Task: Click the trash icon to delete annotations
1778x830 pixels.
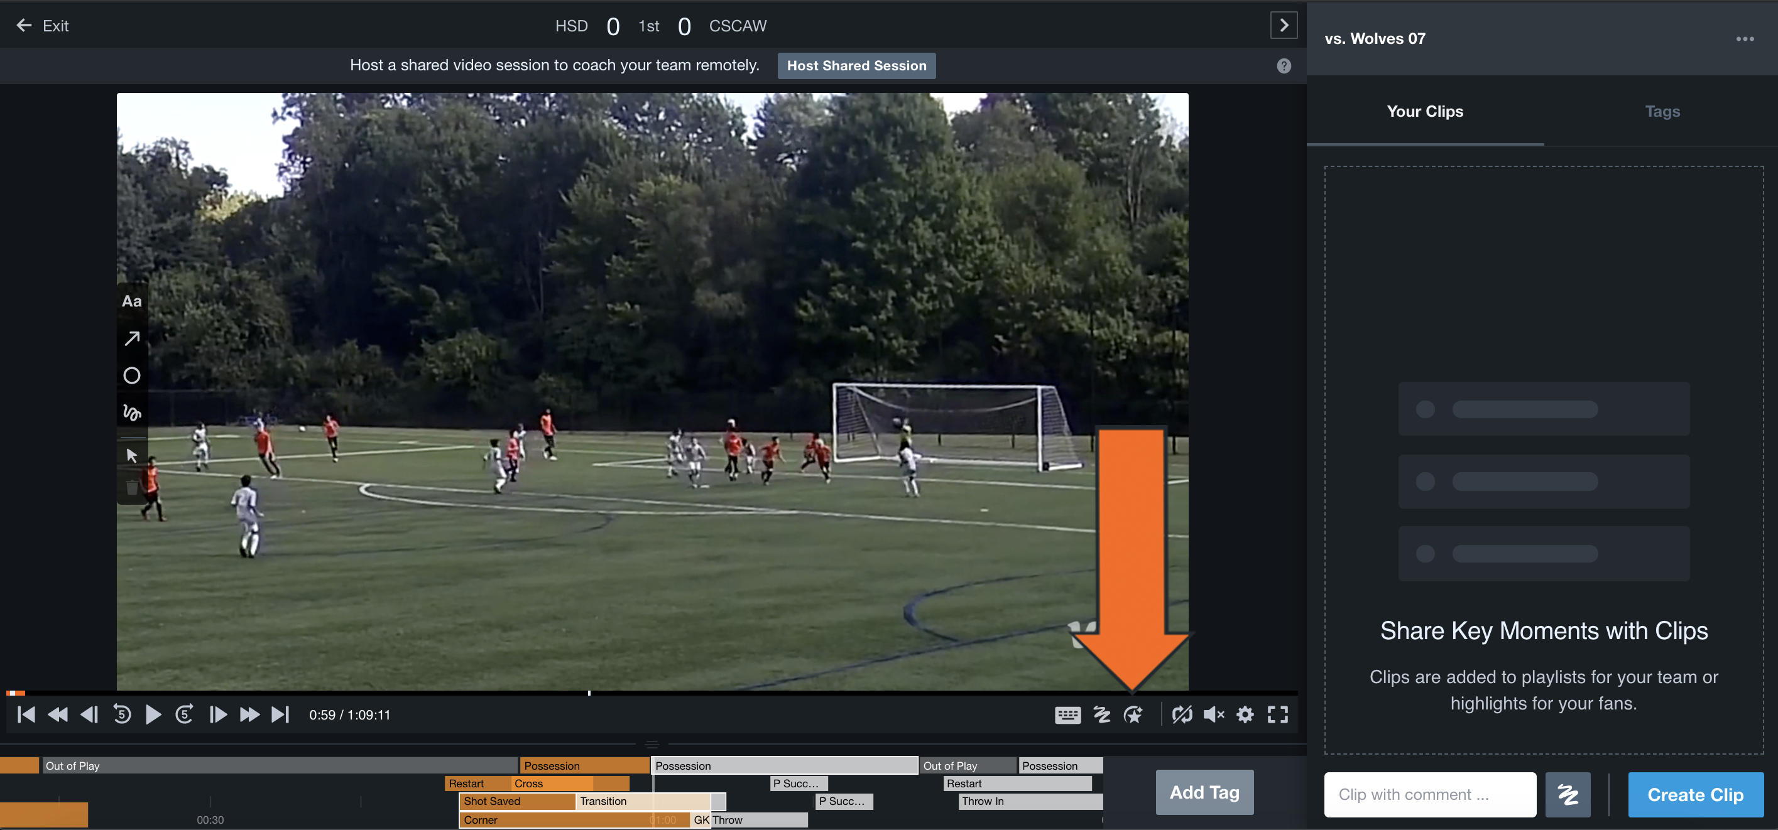Action: (x=132, y=487)
